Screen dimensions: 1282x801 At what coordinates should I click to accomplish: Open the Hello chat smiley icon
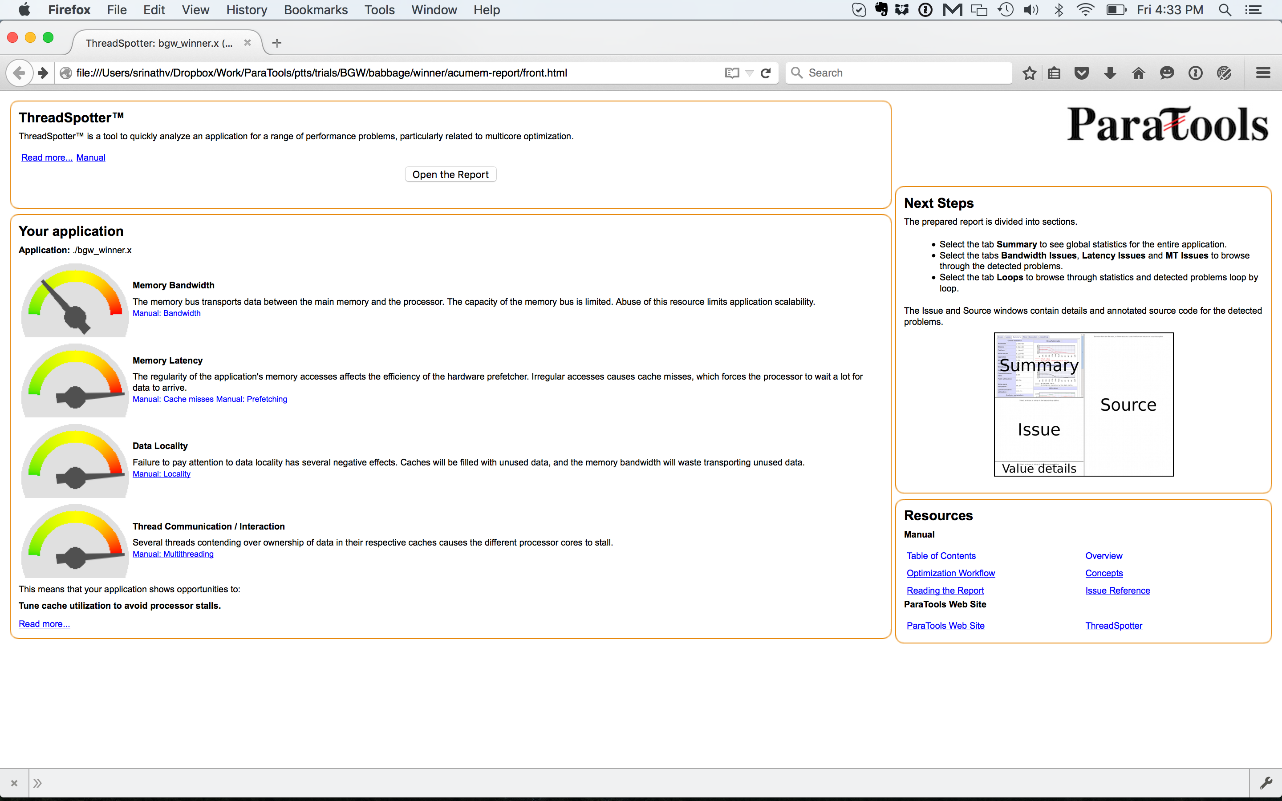(1167, 73)
